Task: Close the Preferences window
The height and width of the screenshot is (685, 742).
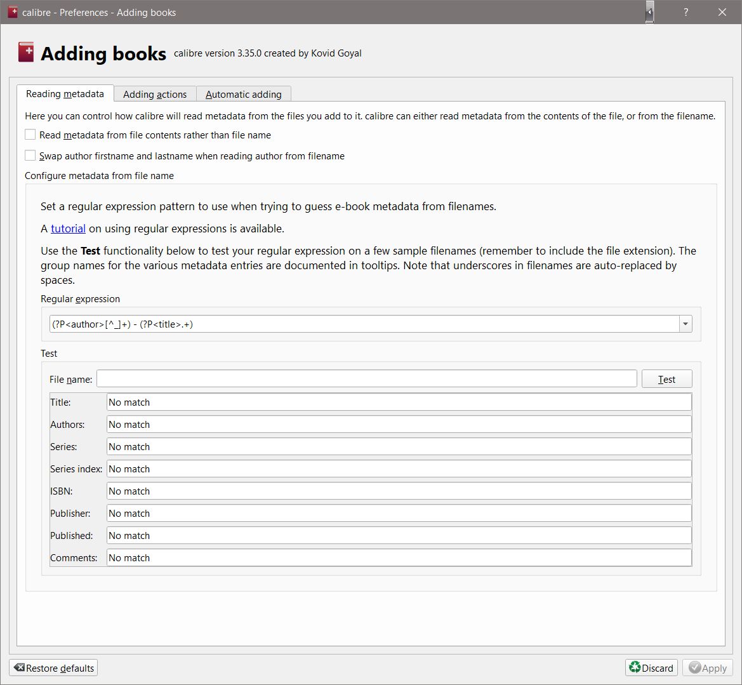Action: pos(722,12)
